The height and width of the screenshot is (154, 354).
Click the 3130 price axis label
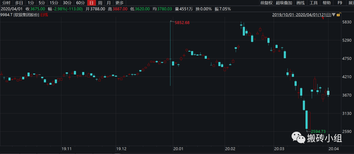coord(347,113)
